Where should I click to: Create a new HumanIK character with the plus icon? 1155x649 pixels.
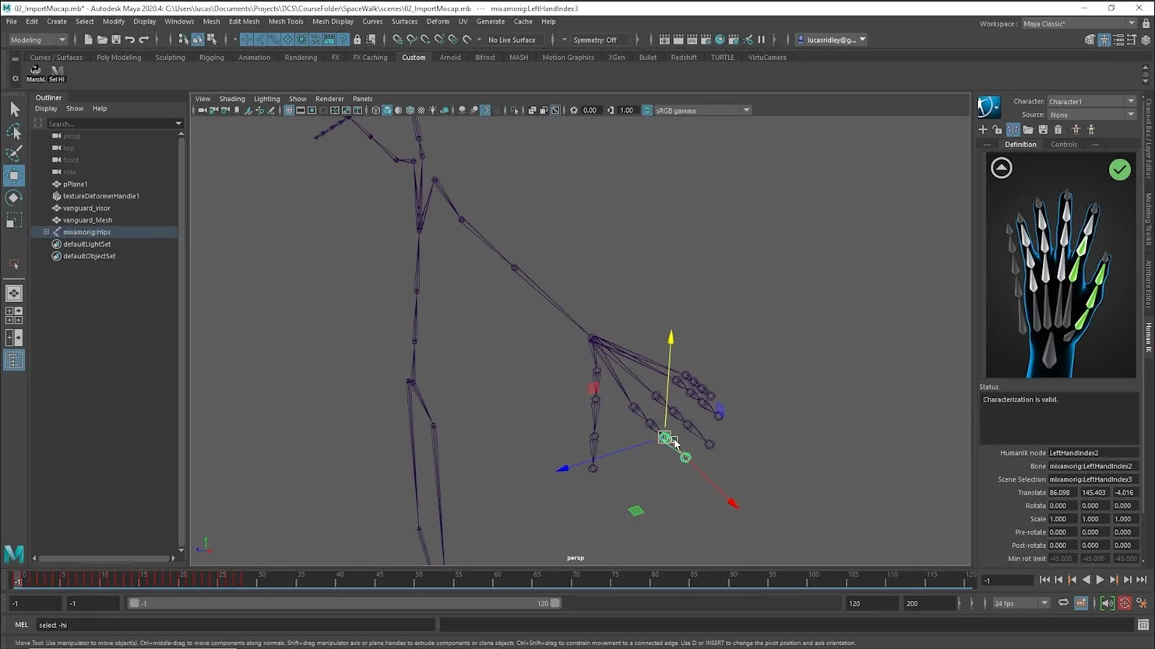tap(982, 130)
